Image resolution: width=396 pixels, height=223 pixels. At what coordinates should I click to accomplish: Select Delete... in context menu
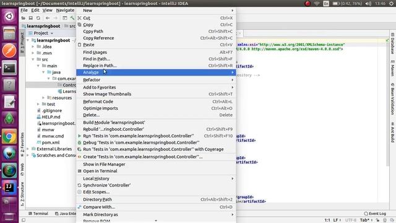tap(156, 115)
